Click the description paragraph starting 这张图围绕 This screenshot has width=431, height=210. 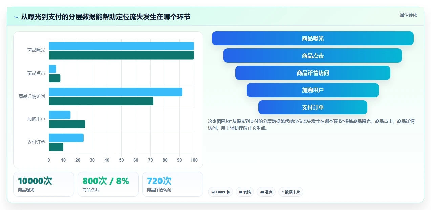(x=311, y=125)
